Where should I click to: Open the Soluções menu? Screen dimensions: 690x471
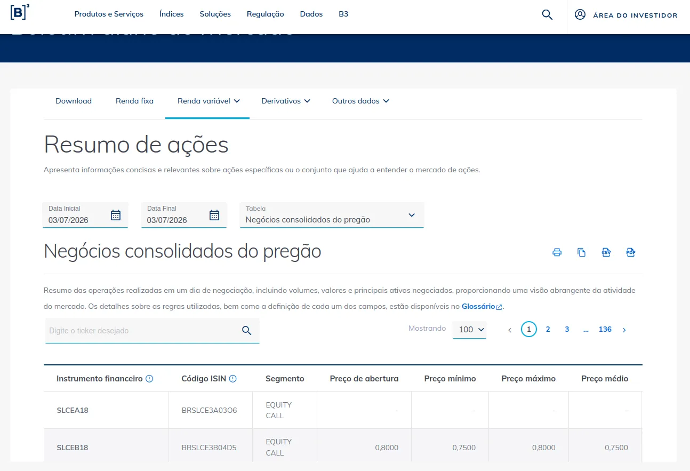(215, 14)
